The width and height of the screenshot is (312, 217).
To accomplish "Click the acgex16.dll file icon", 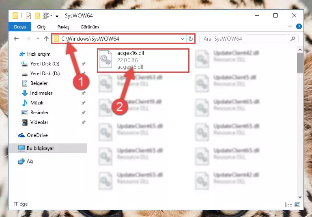I will pyautogui.click(x=105, y=59).
